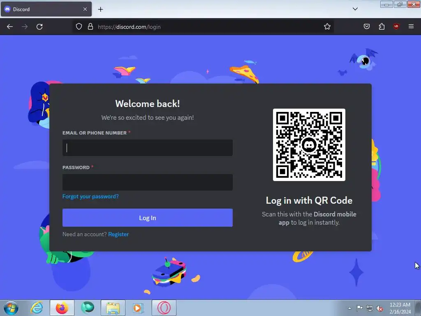Click the Firefox taskbar icon
421x316 pixels.
point(62,308)
